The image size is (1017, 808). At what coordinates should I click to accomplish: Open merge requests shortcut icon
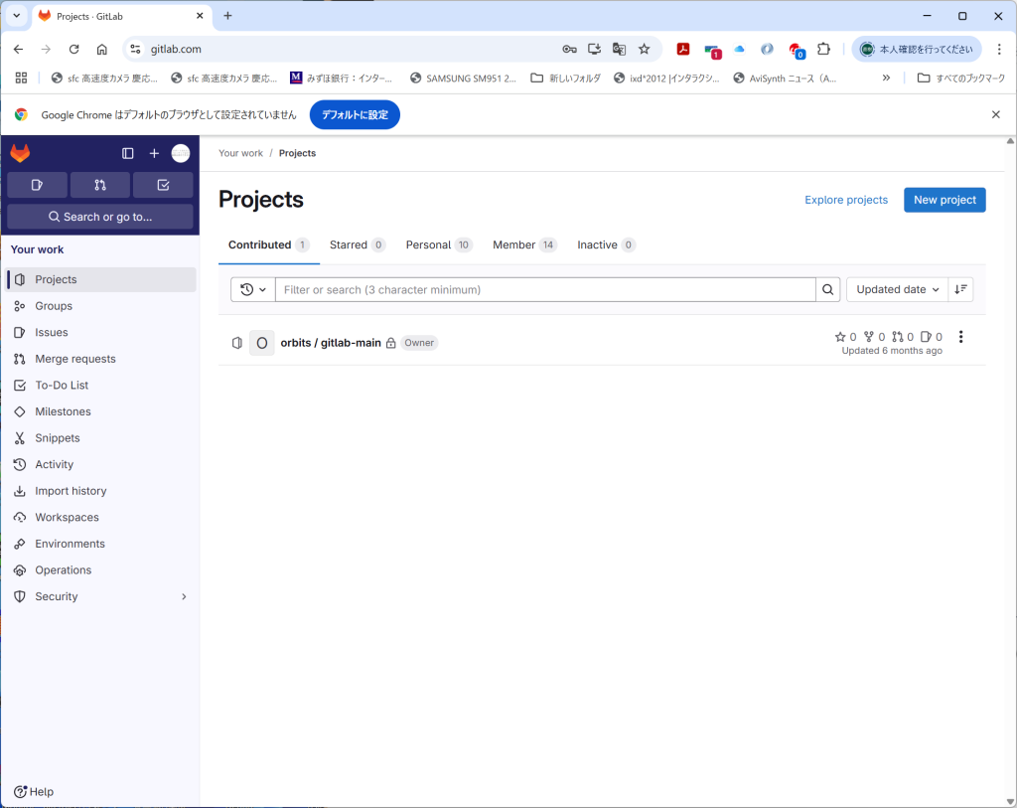(100, 185)
